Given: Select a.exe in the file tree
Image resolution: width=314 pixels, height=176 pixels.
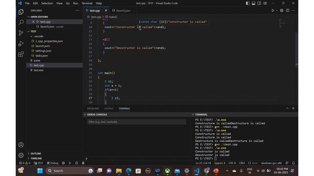Looking at the screenshot, I should point(54,61).
